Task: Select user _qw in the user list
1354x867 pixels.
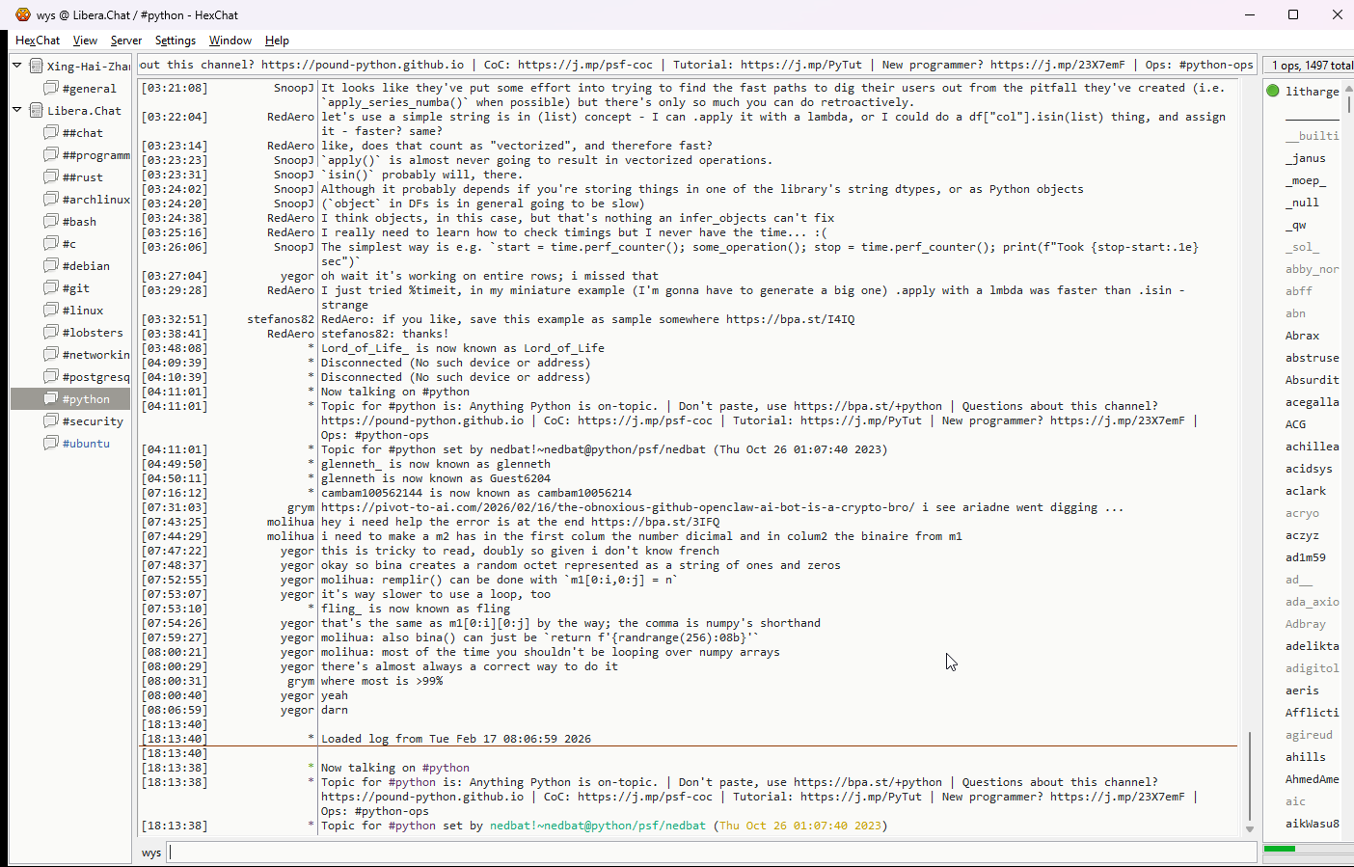Action: [1295, 225]
